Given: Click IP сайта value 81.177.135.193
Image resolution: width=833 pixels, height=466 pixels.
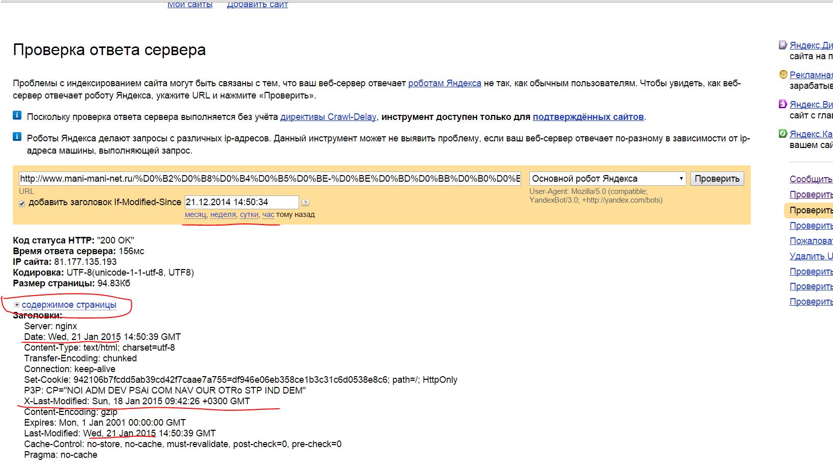Looking at the screenshot, I should tap(85, 262).
